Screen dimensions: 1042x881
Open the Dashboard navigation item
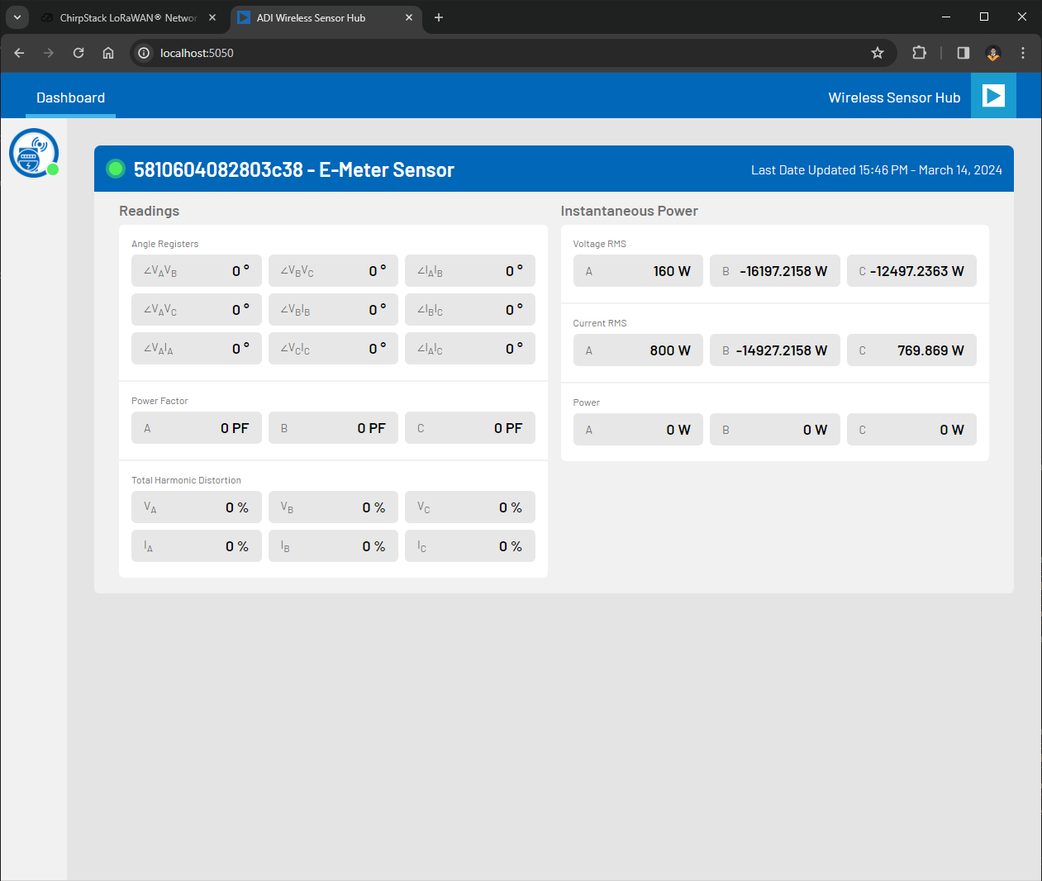coord(70,97)
